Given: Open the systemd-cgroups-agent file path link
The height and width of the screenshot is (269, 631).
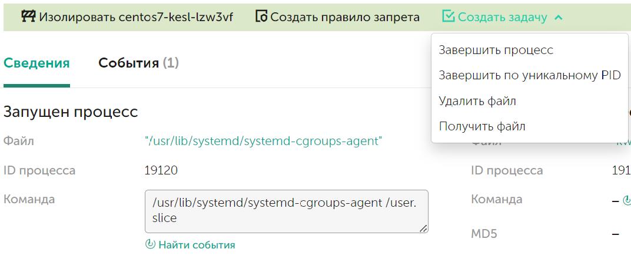Looking at the screenshot, I should coord(264,141).
